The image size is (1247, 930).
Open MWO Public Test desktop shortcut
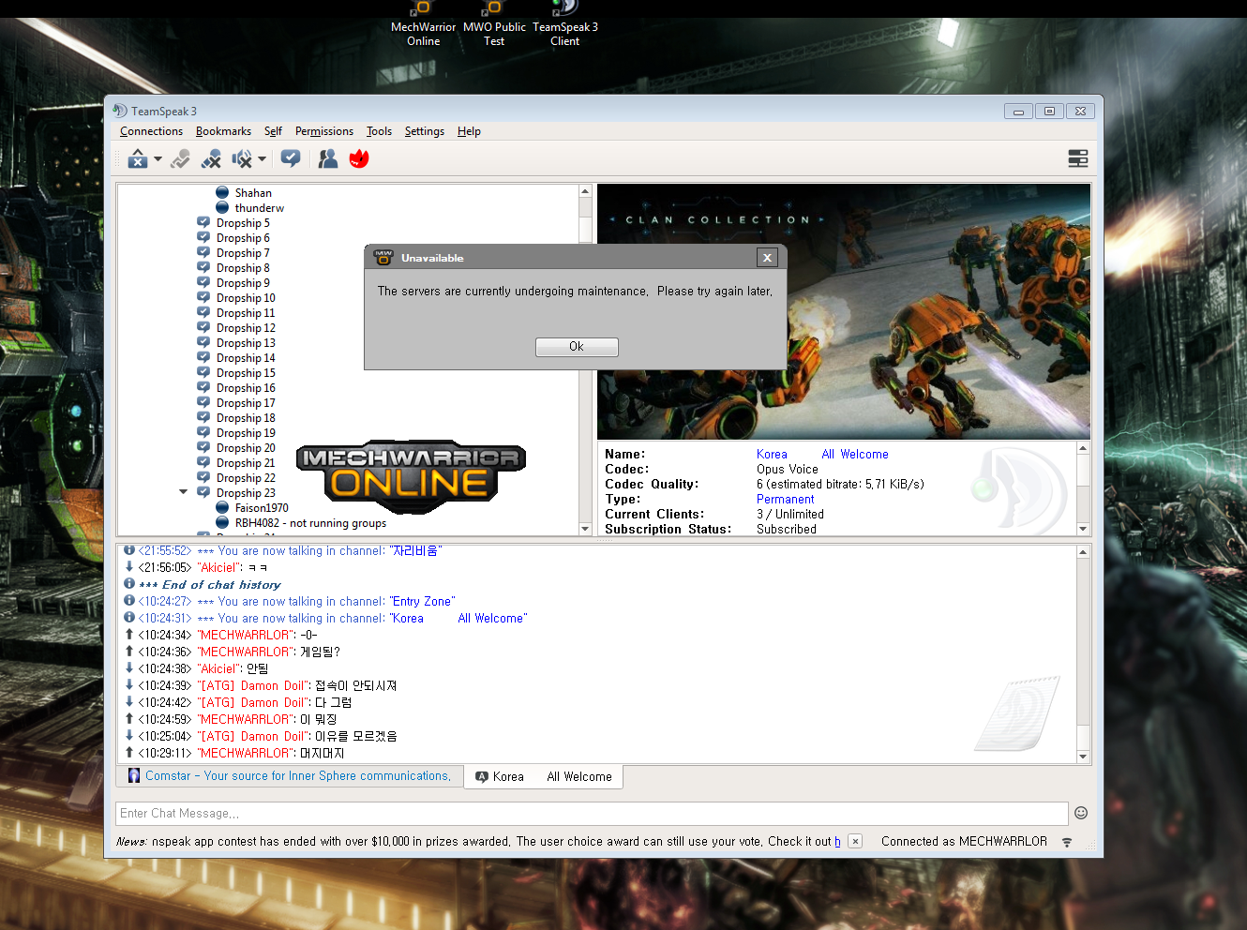click(494, 24)
